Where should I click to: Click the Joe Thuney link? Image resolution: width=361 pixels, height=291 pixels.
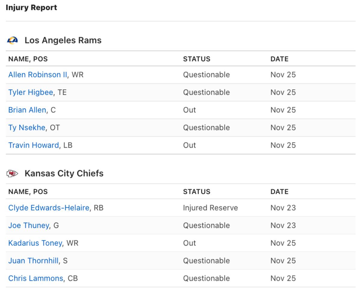(28, 226)
